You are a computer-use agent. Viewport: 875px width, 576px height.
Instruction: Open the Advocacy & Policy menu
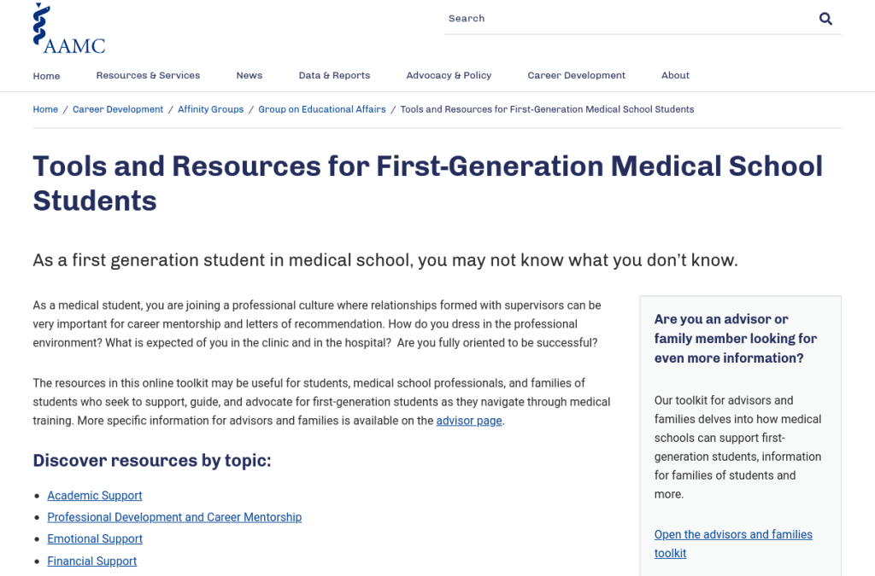click(x=449, y=75)
